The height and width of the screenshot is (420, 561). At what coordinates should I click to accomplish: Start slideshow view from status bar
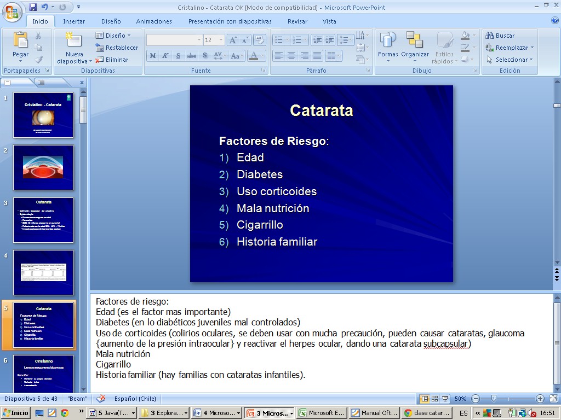(445, 399)
